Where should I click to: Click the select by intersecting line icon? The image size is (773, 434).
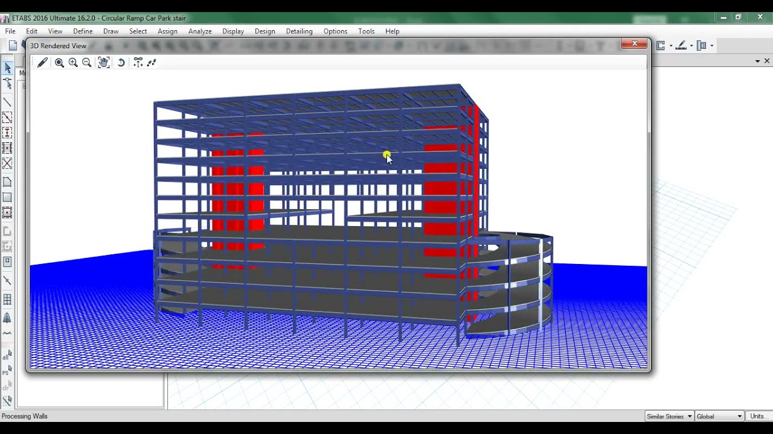pos(7,401)
